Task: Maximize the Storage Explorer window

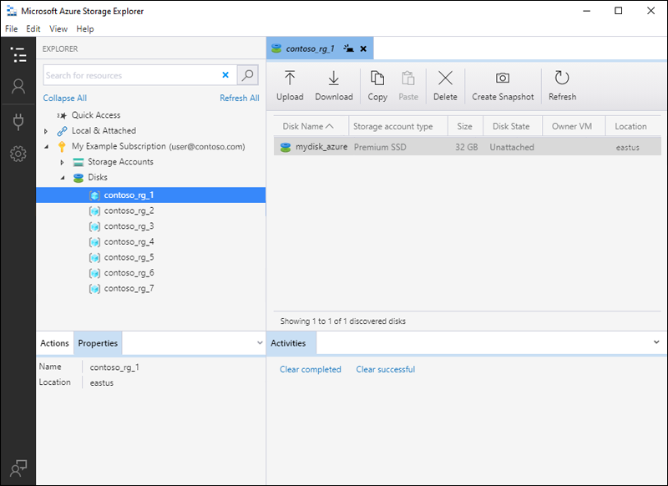Action: tap(619, 11)
